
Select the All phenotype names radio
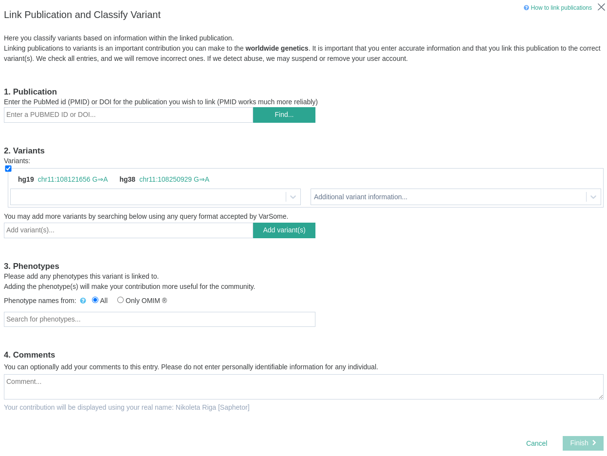95,300
